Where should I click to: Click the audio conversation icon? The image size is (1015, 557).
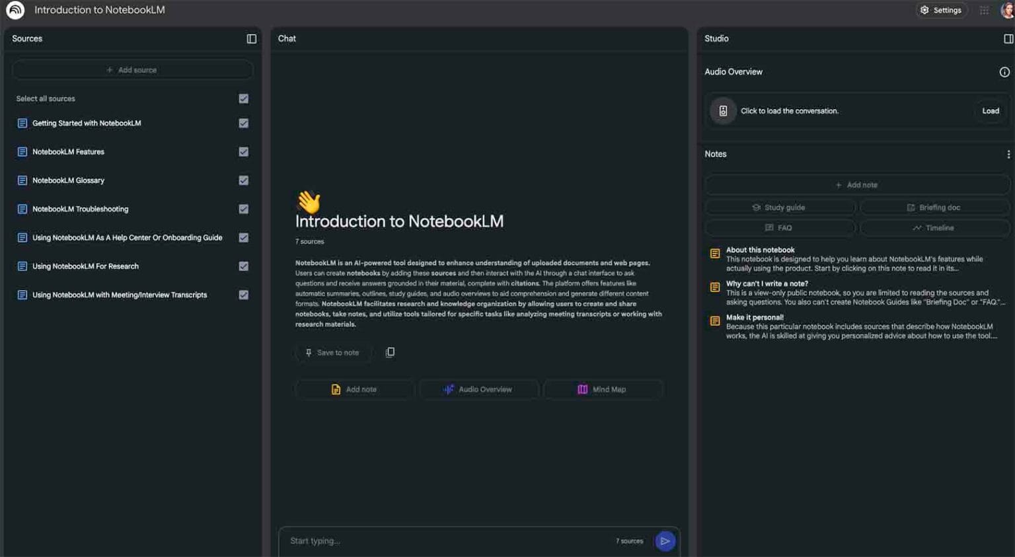click(x=723, y=111)
